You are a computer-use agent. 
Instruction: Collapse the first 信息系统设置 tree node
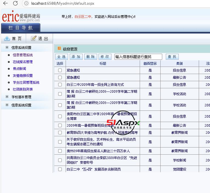7,47
